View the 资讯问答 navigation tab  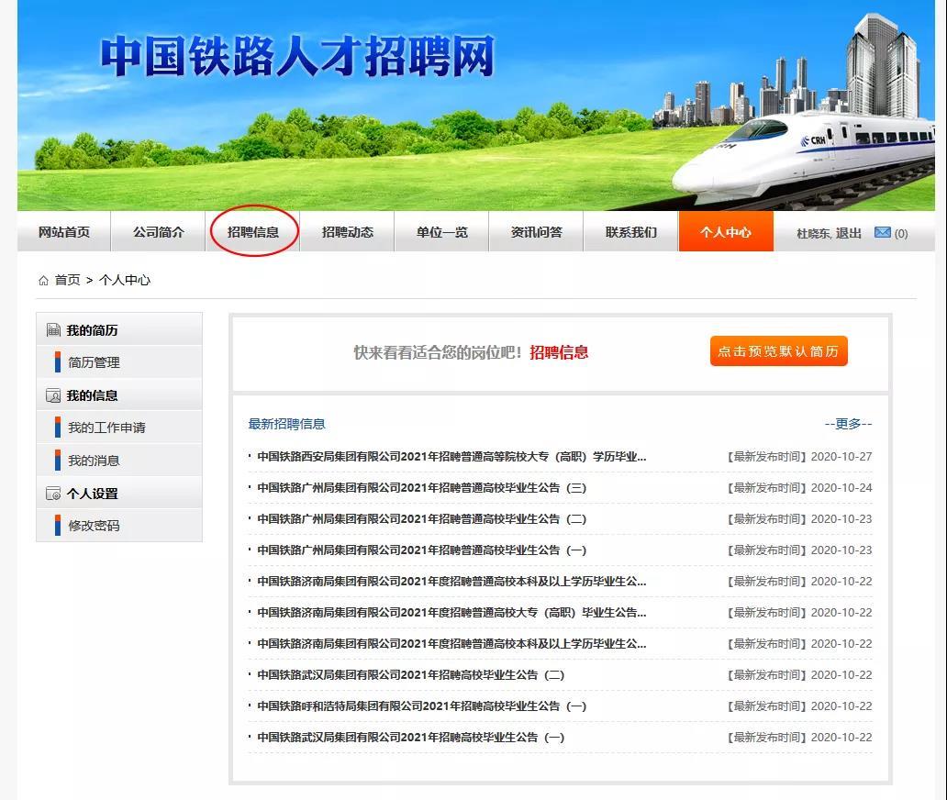pyautogui.click(x=536, y=232)
